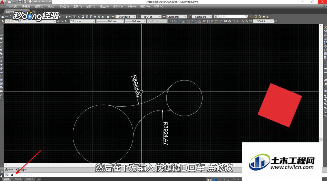This screenshot has width=327, height=181.
Task: Click the Rectangle tool in draw toolbar
Action: click(x=2, y=42)
